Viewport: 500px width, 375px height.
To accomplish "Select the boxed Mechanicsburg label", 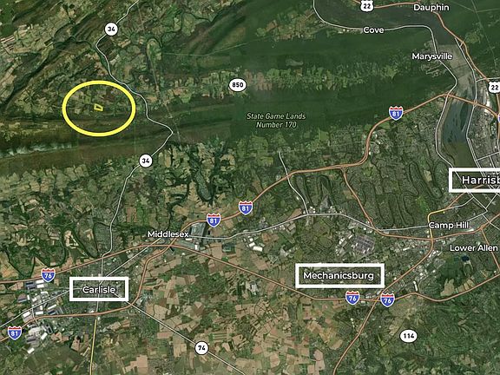I will [x=339, y=275].
